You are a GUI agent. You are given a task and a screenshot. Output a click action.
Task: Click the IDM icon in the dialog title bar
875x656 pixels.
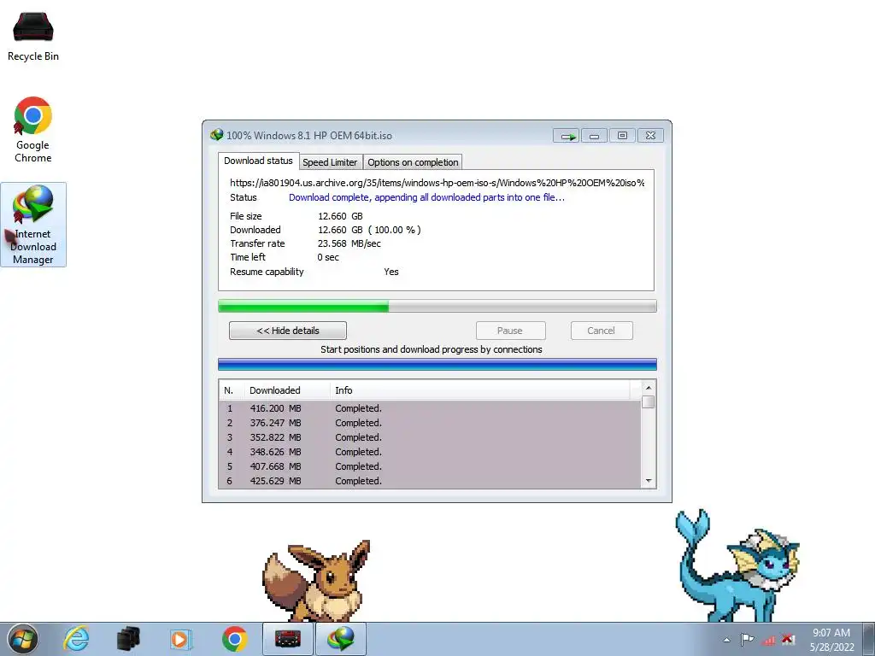[216, 135]
